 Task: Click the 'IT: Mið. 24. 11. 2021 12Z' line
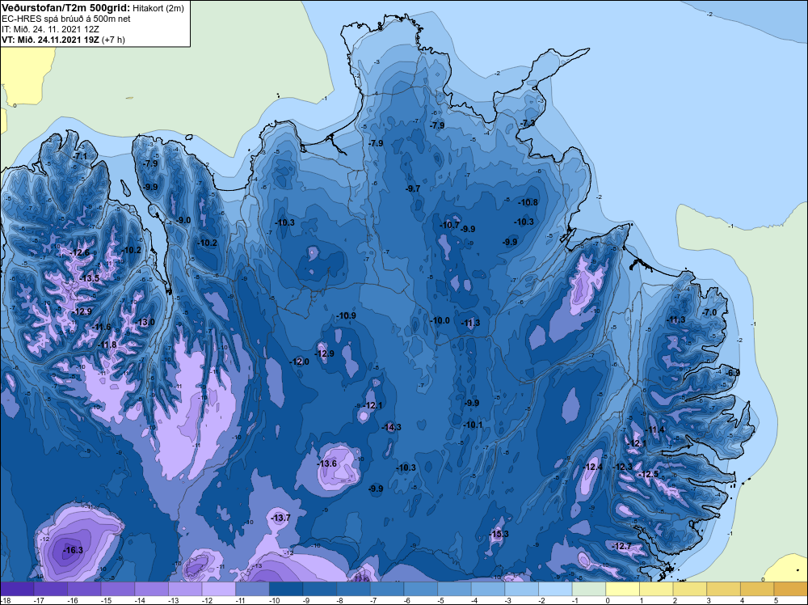tap(50, 29)
